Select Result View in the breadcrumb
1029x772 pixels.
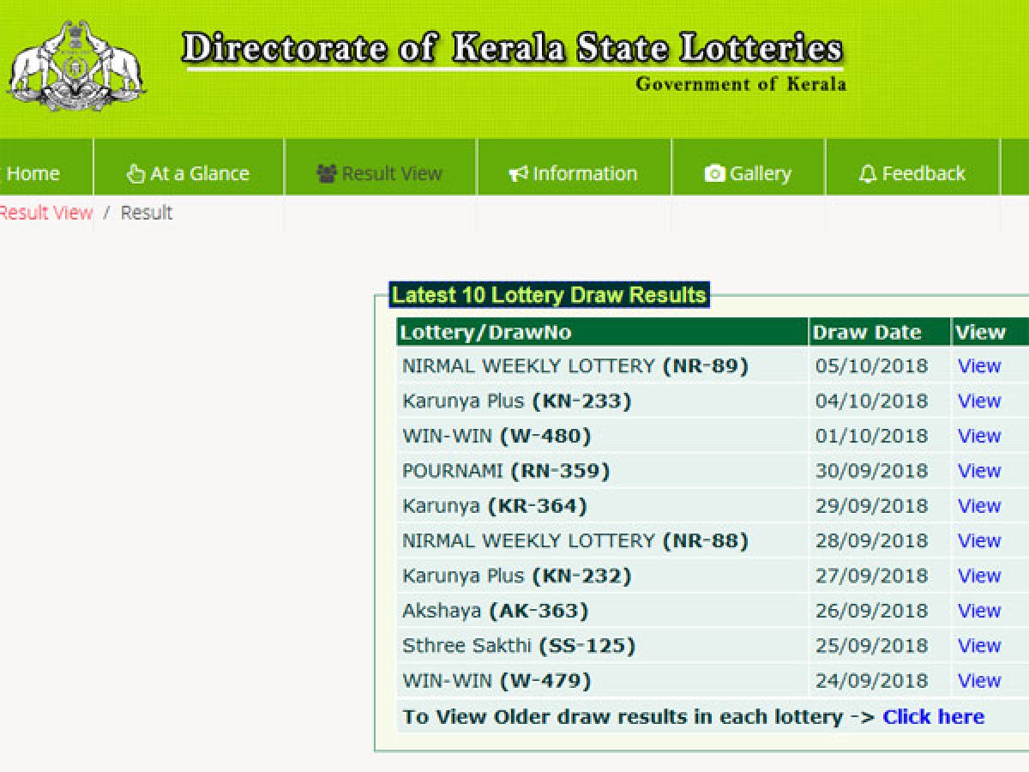coord(45,213)
